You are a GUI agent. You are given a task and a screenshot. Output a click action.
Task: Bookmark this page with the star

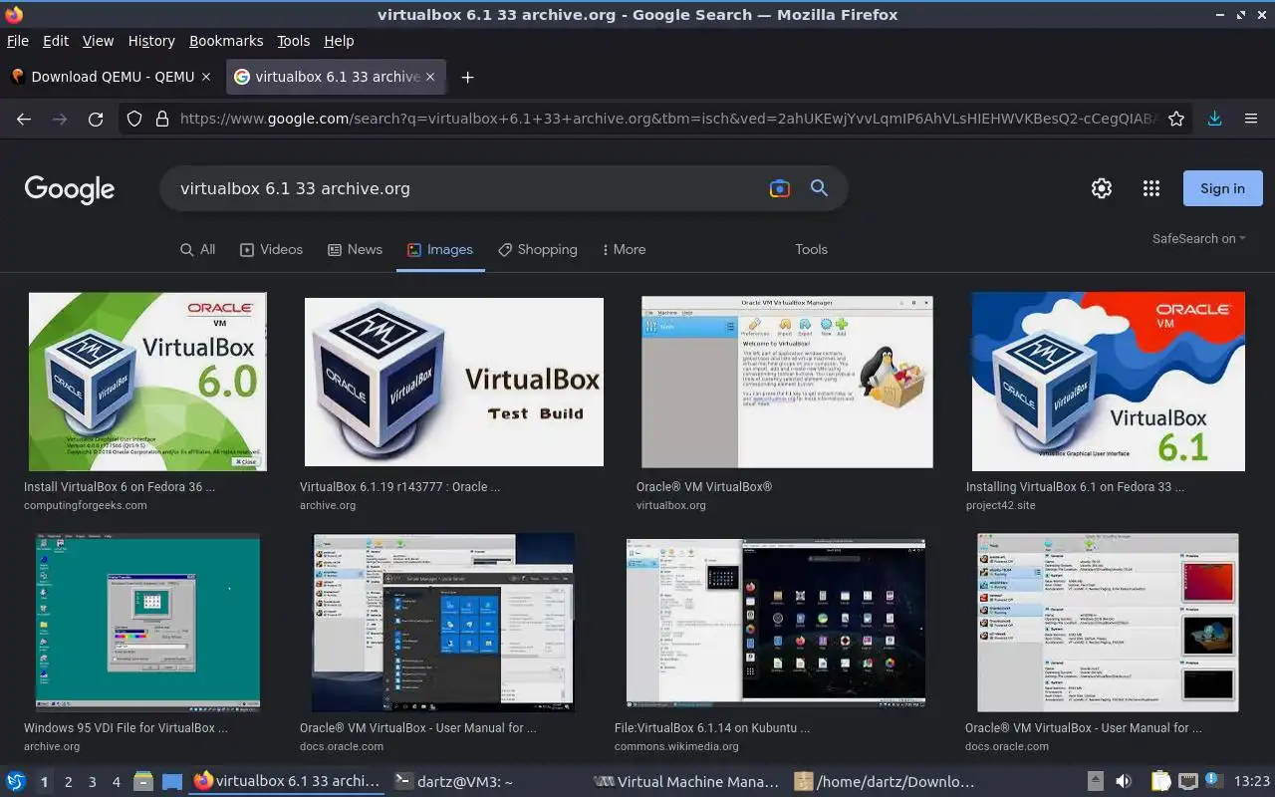tap(1176, 119)
